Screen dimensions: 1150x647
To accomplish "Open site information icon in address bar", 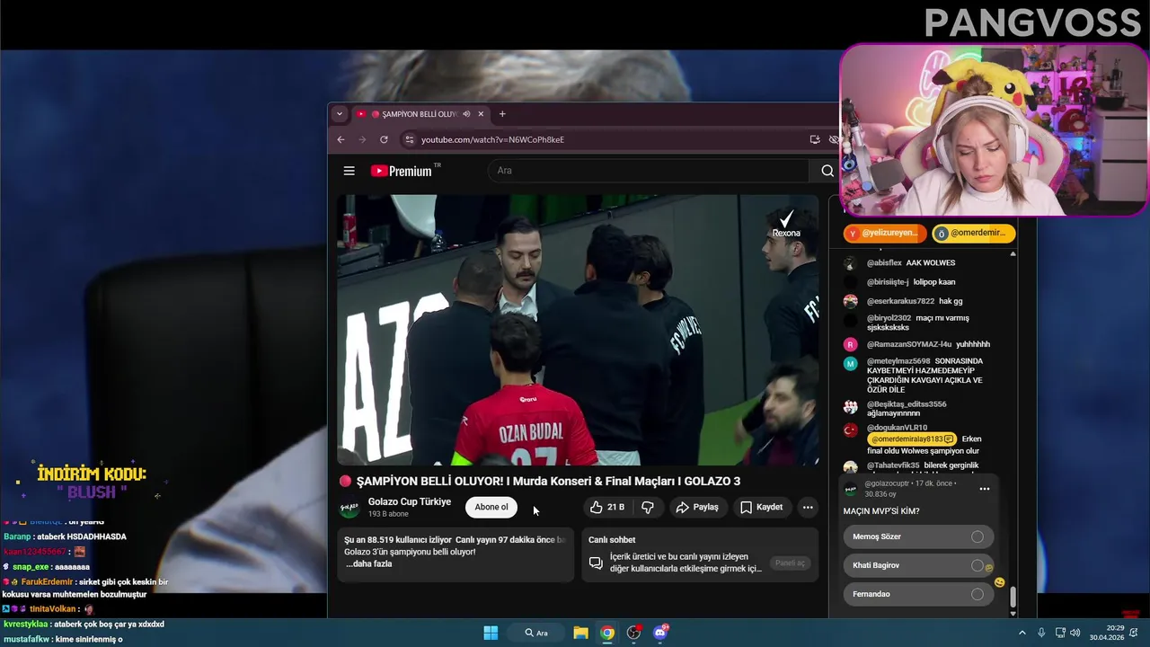I will (410, 139).
